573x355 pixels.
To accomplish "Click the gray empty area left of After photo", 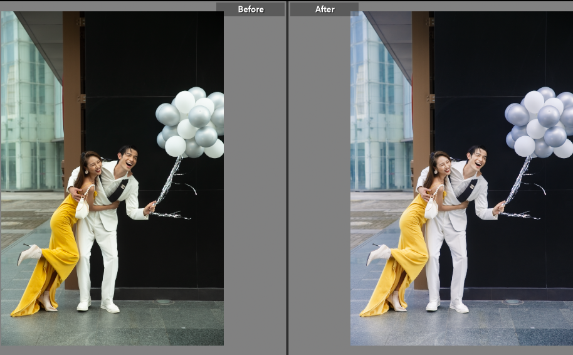I will click(x=318, y=188).
